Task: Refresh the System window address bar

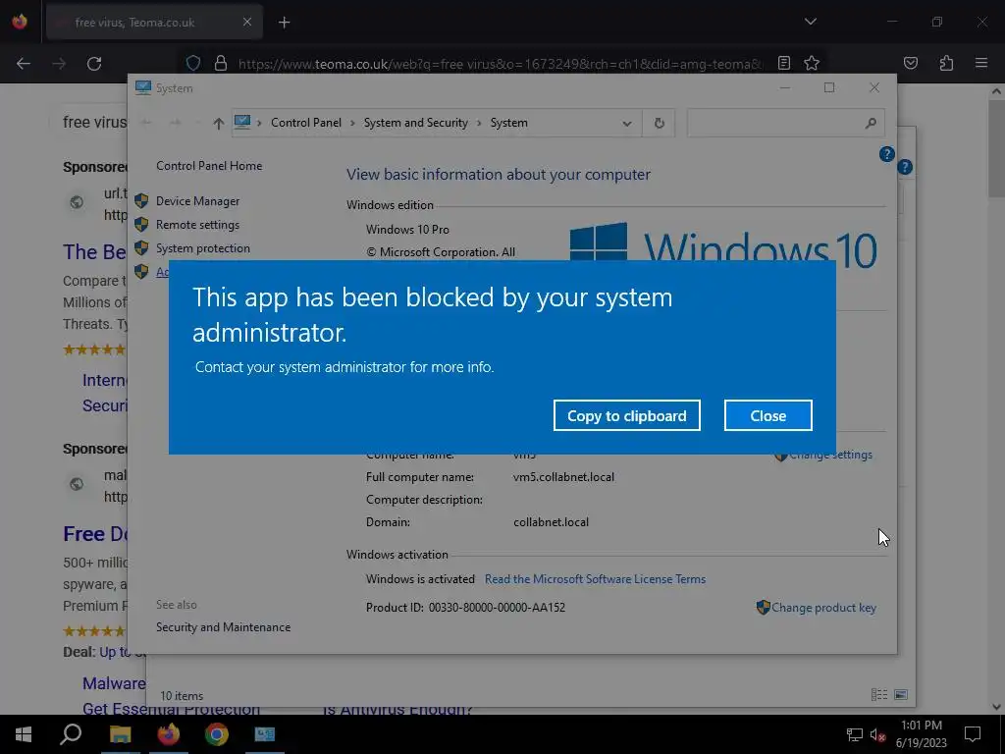Action: click(x=659, y=123)
